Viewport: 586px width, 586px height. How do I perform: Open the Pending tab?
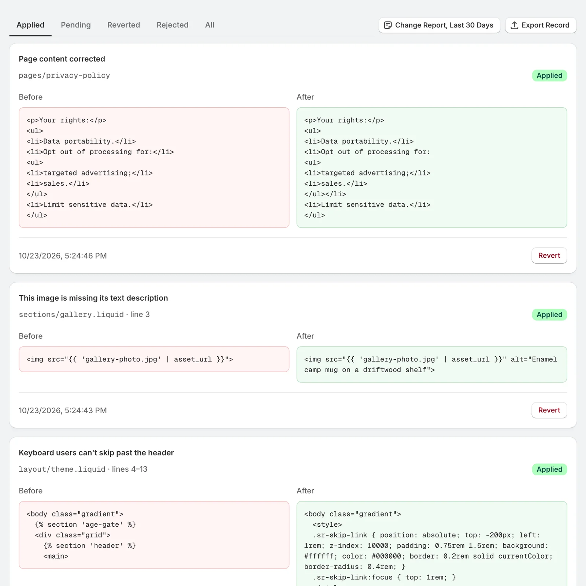pyautogui.click(x=76, y=25)
